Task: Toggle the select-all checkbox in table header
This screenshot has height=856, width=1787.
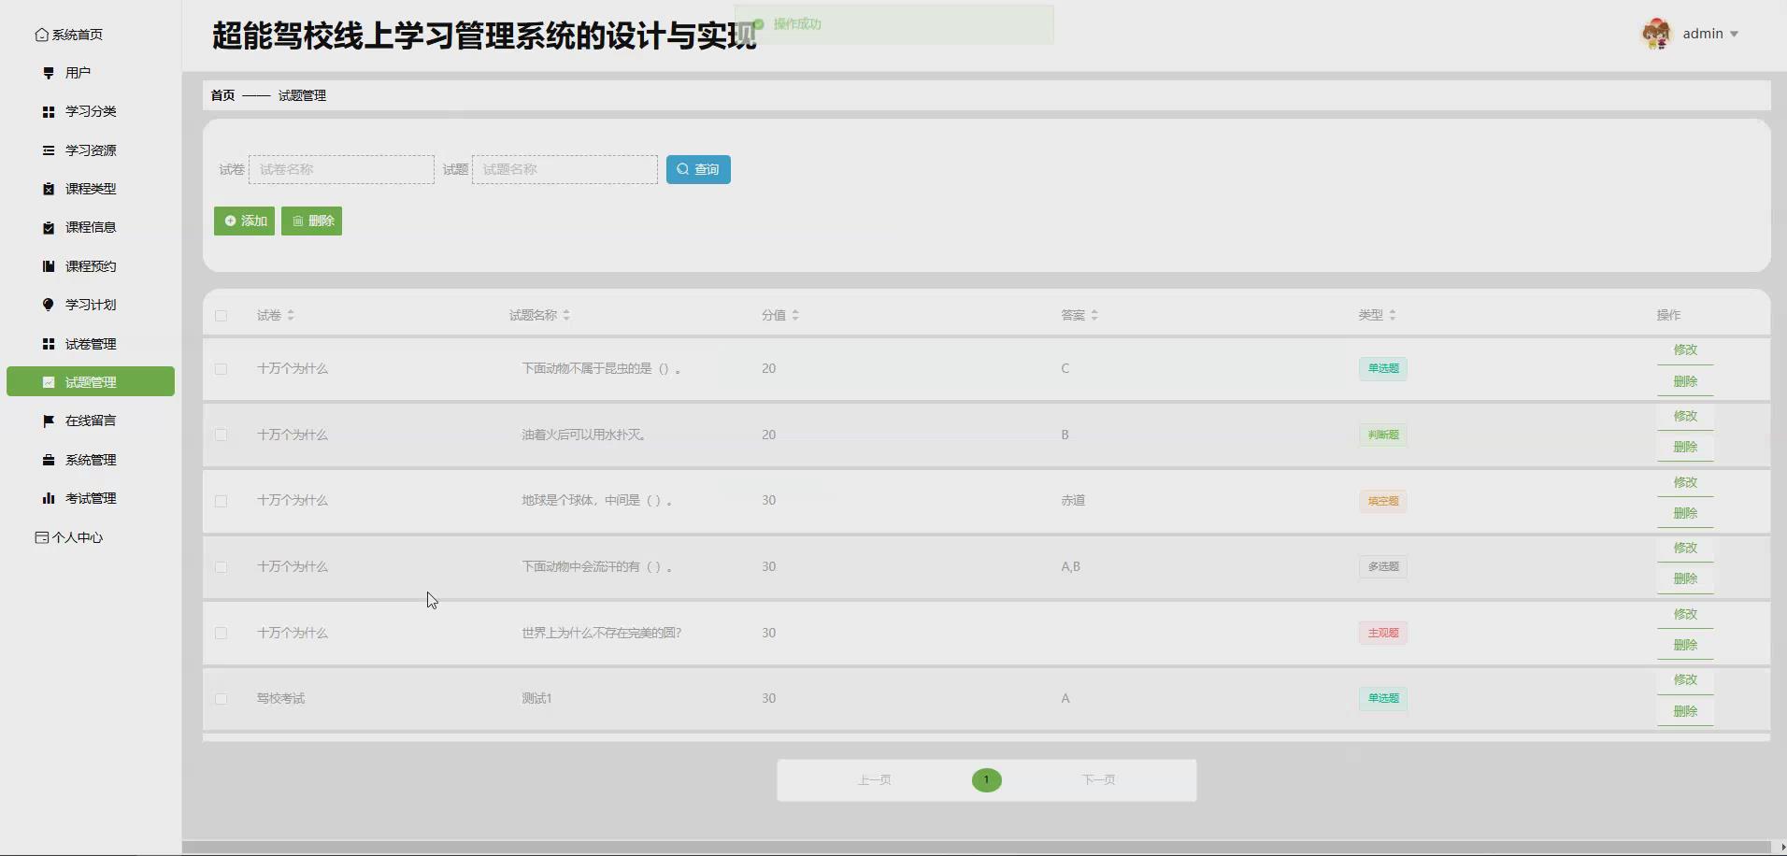Action: pos(221,315)
